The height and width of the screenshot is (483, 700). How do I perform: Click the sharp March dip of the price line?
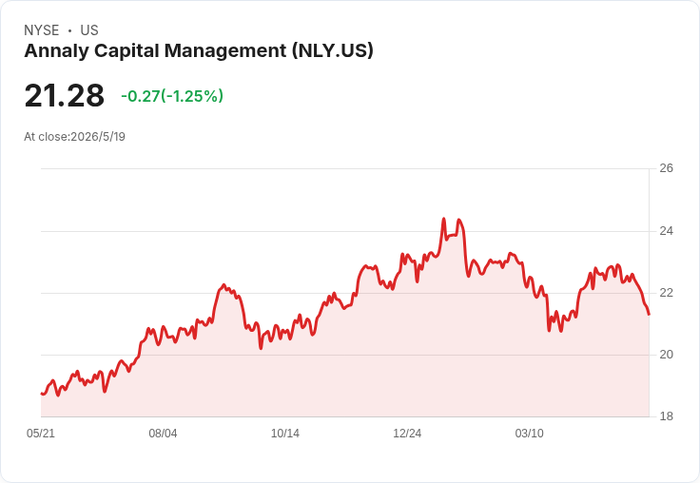[x=549, y=330]
